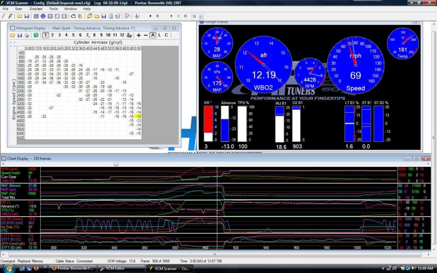The image size is (437, 273).
Task: Toggle the L mode in Histogram toolbar
Action: coord(160,35)
